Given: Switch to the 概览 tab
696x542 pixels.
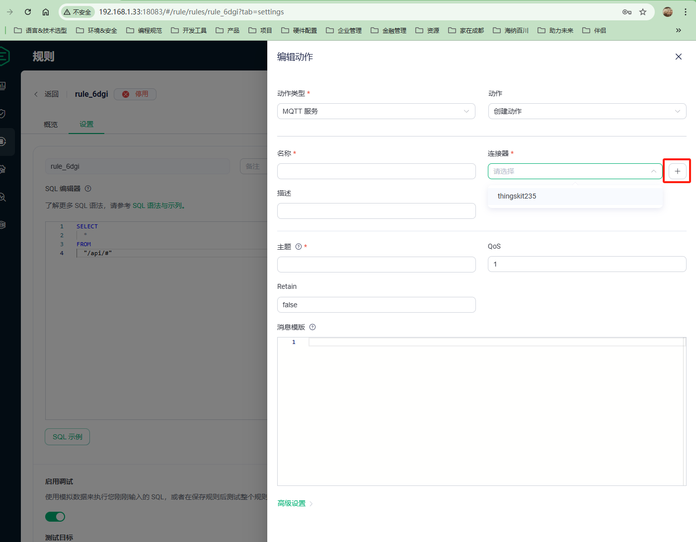Looking at the screenshot, I should pos(51,124).
